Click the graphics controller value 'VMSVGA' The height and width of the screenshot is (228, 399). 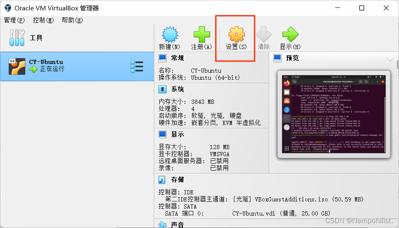click(219, 154)
